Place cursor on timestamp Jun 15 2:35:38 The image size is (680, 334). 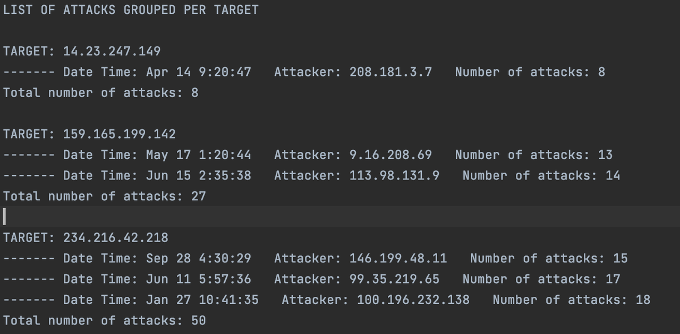coord(199,175)
